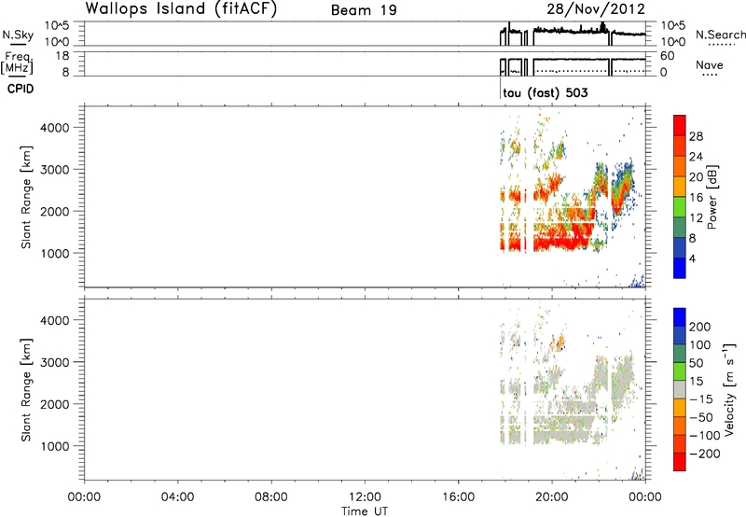Pick the red bottom segment of velocity colorbar
The height and width of the screenshot is (517, 746).
click(x=680, y=462)
